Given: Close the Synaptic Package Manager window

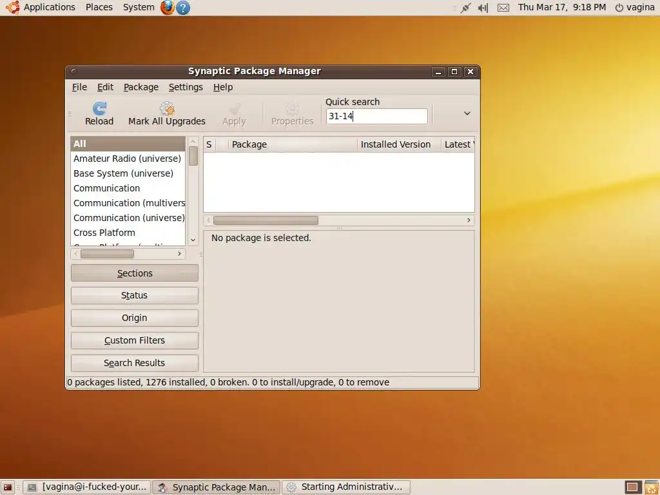Looking at the screenshot, I should pos(471,72).
